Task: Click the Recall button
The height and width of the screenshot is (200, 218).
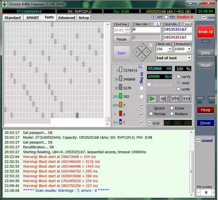Action: pyautogui.click(x=205, y=65)
